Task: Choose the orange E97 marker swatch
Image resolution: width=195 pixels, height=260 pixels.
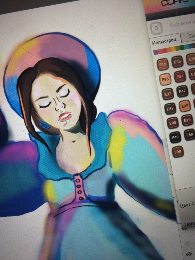Action: 185,106
